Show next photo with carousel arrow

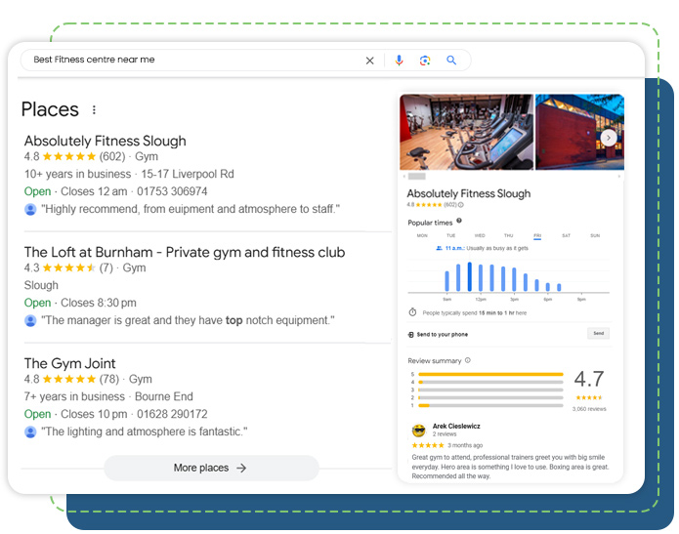click(609, 138)
